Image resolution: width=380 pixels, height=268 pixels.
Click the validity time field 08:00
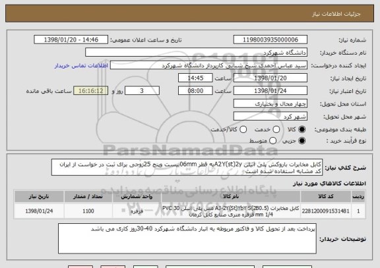(x=195, y=91)
